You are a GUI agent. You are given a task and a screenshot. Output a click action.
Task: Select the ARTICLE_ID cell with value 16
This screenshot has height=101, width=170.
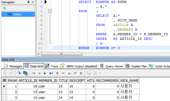point(28,86)
